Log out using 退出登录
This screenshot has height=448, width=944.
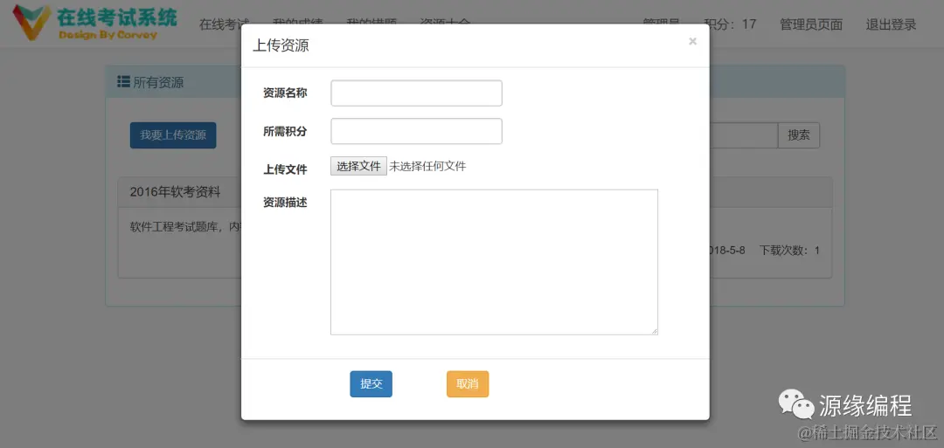pyautogui.click(x=891, y=24)
